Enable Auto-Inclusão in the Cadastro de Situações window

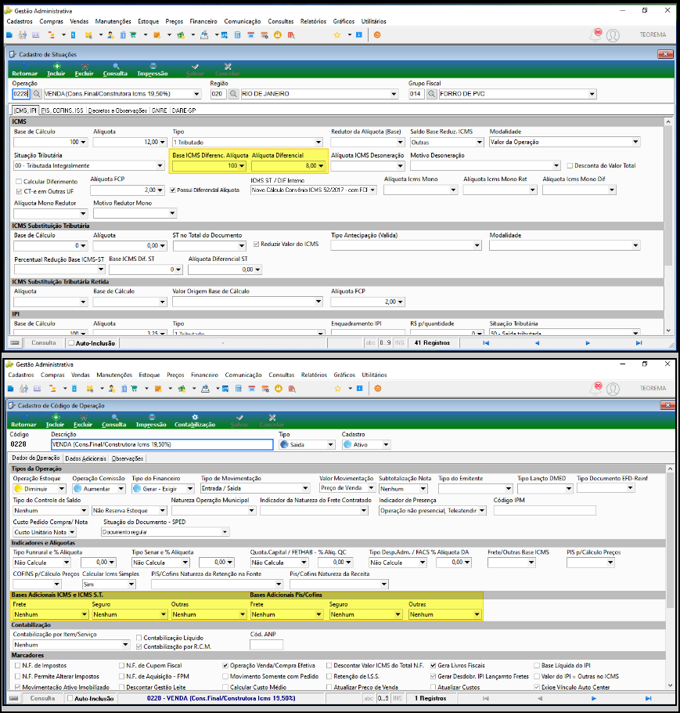pyautogui.click(x=71, y=343)
